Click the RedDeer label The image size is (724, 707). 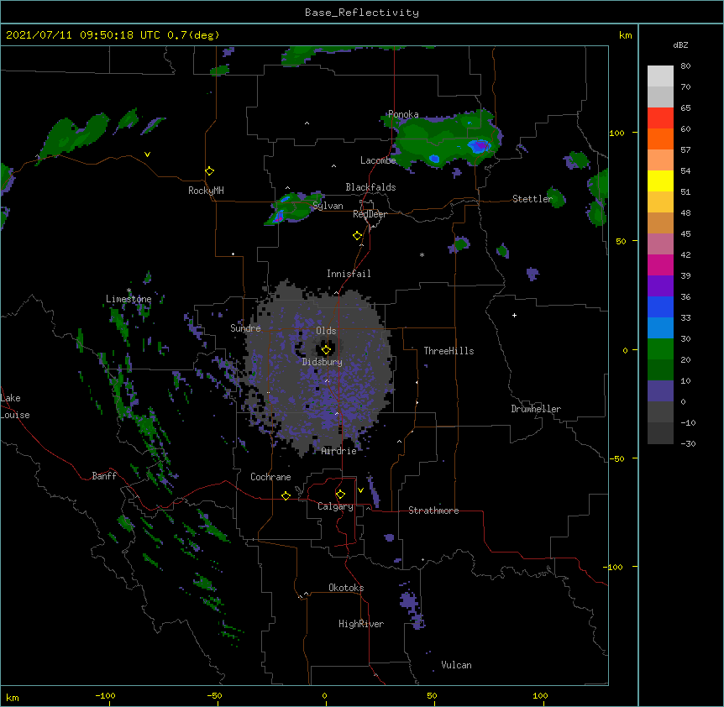[370, 214]
